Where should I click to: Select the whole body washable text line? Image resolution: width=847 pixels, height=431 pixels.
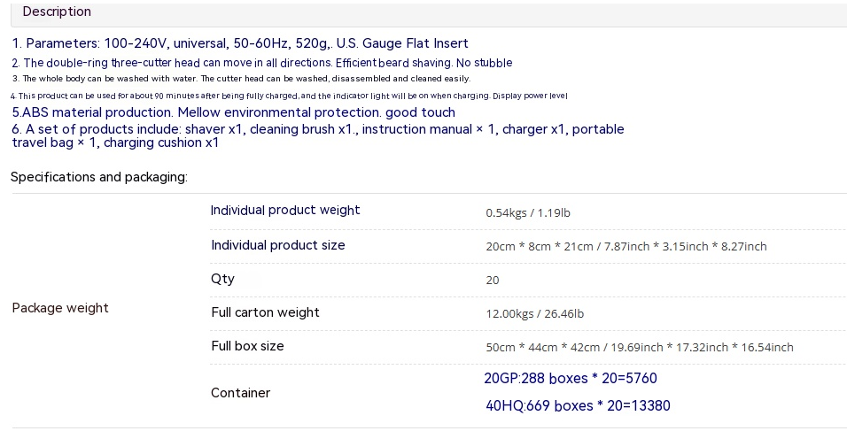pos(241,79)
